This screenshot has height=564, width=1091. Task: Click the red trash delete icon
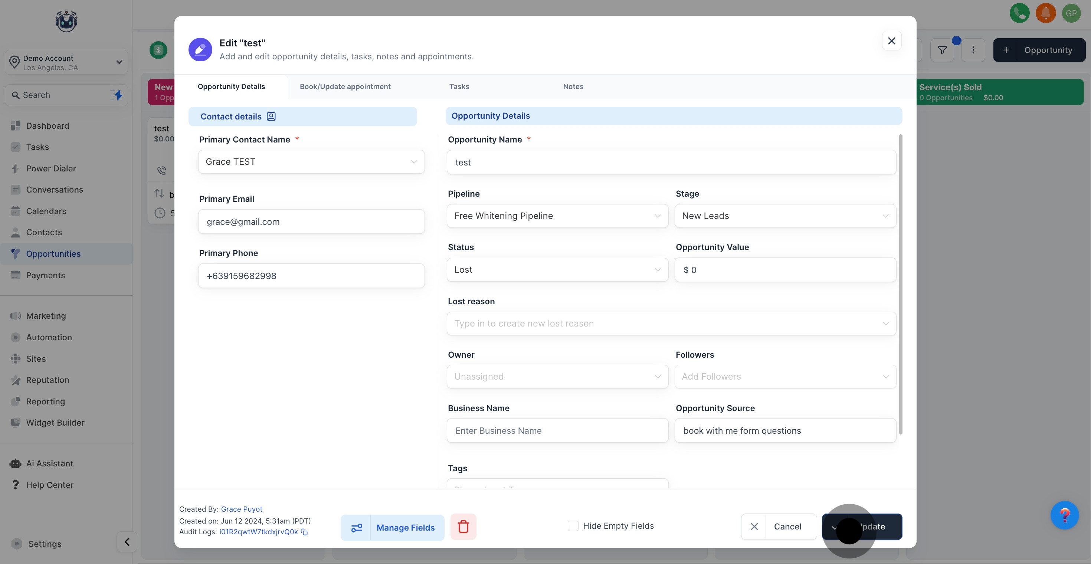[x=463, y=527]
